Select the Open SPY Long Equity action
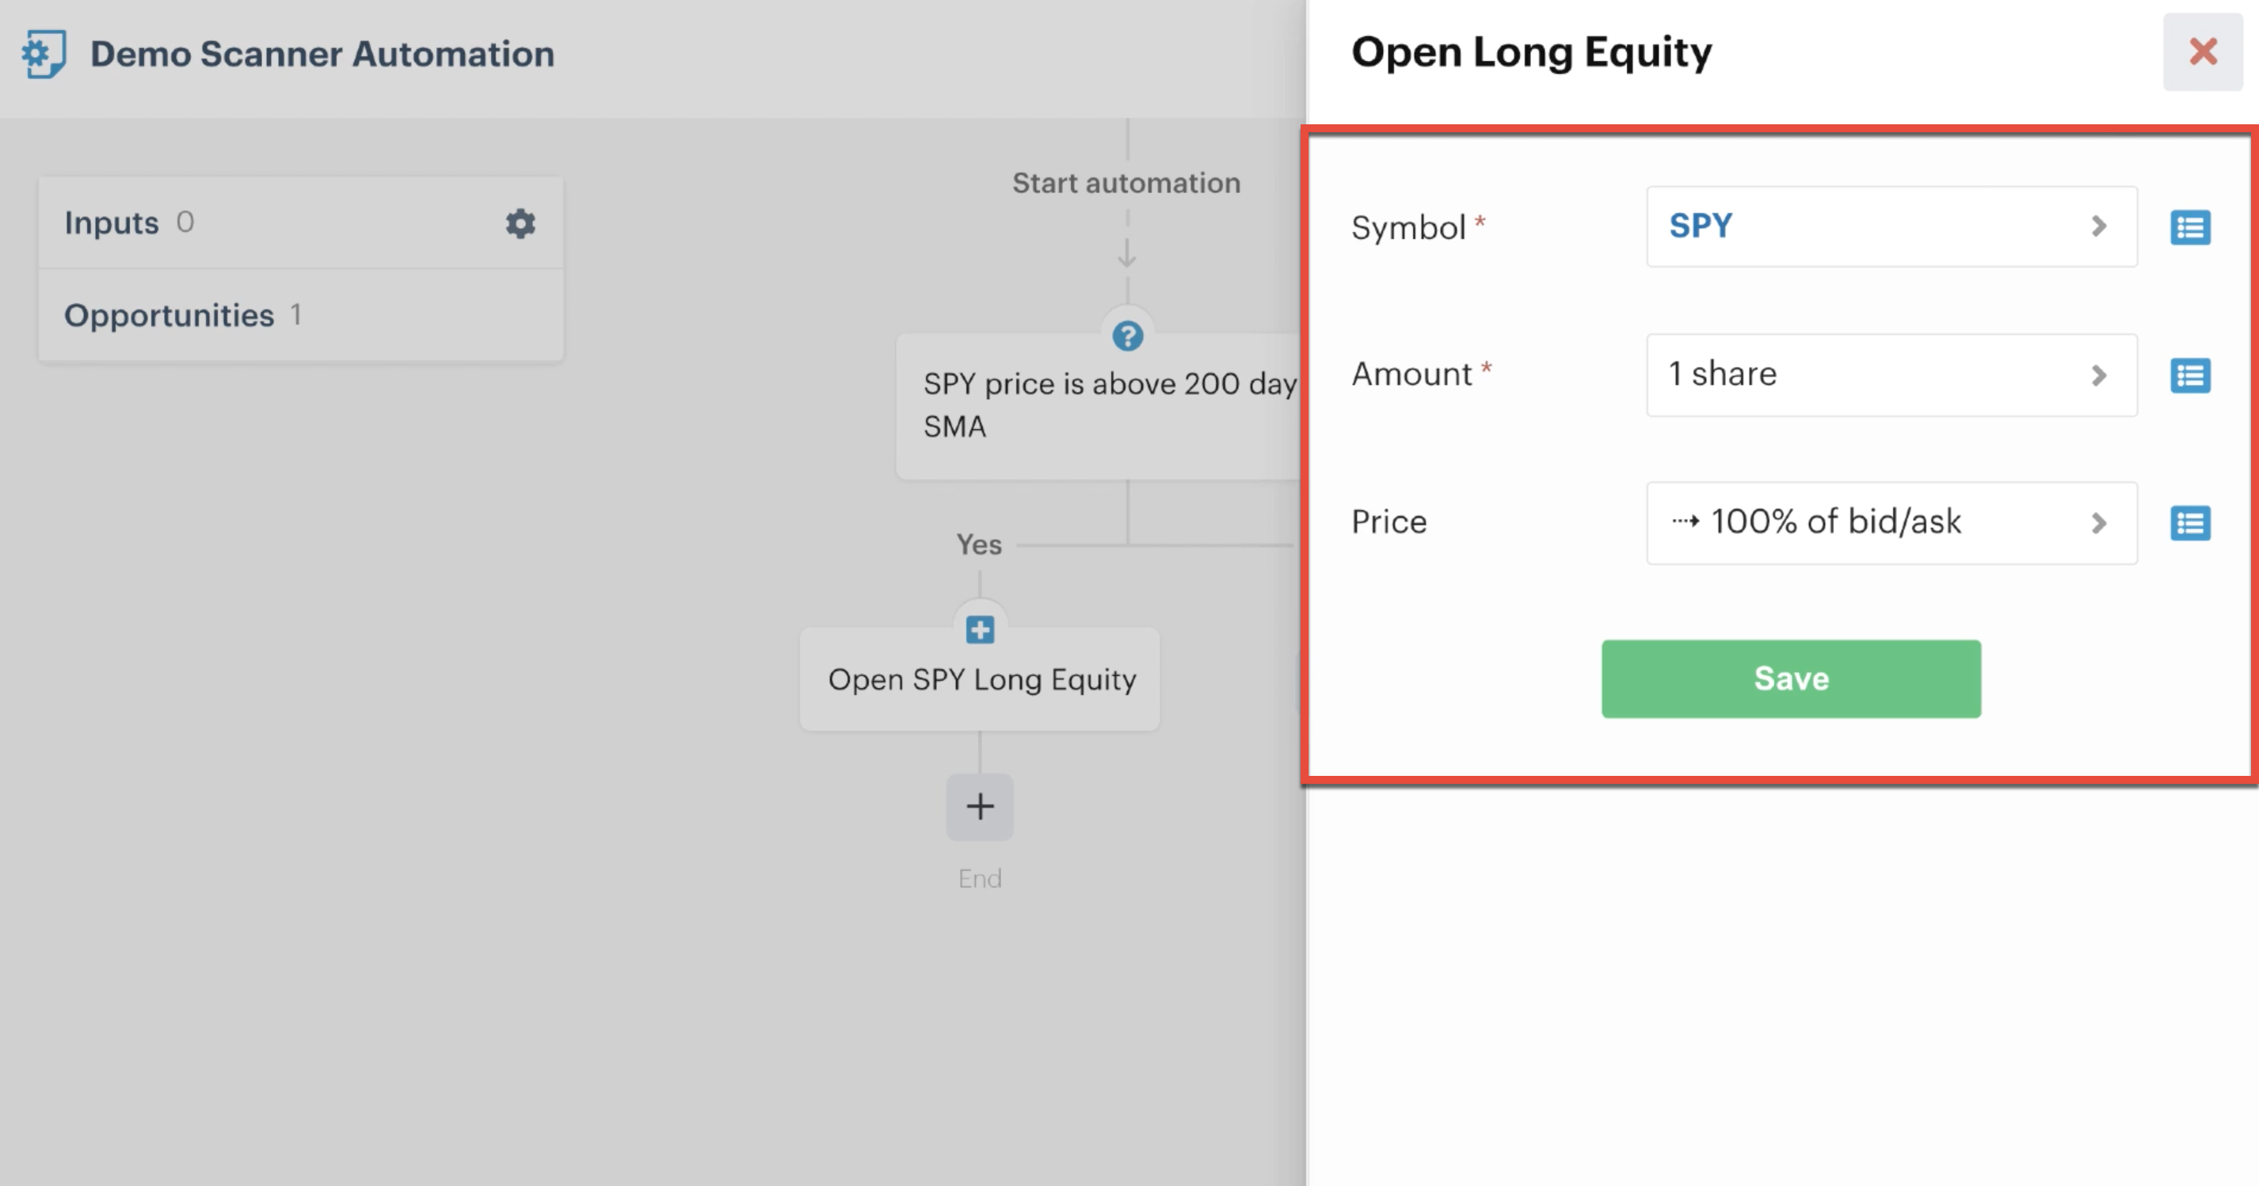2259x1186 pixels. [980, 679]
